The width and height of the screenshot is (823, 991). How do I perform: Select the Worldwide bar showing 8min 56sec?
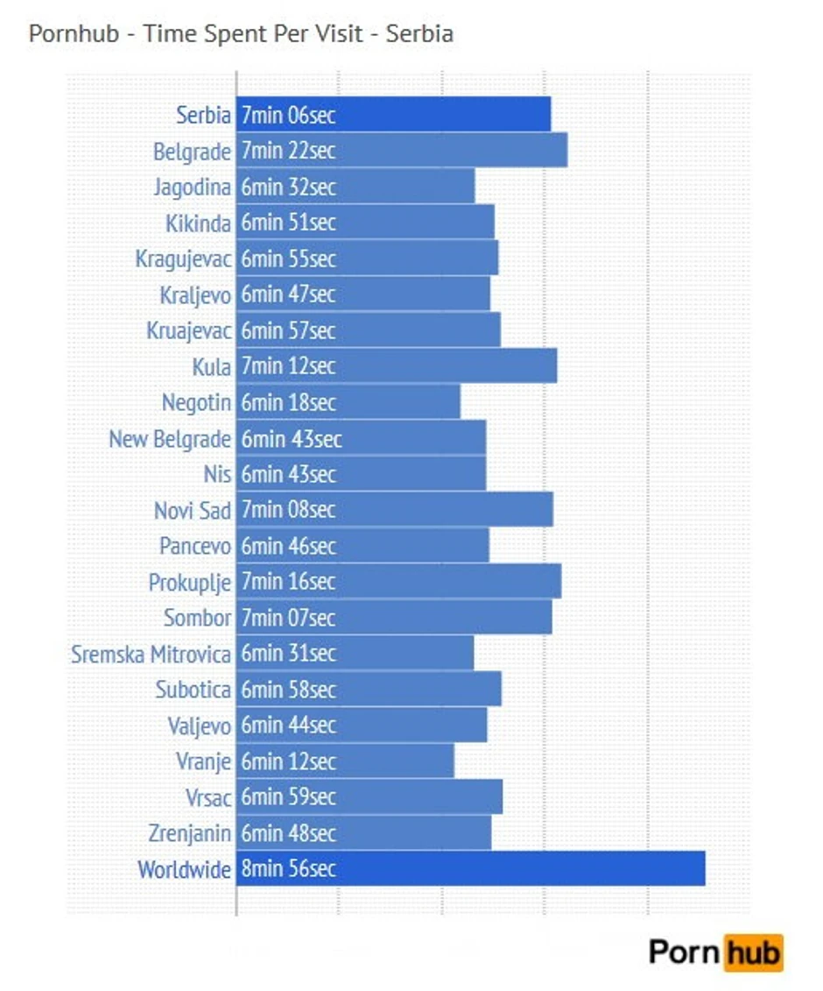click(x=470, y=869)
